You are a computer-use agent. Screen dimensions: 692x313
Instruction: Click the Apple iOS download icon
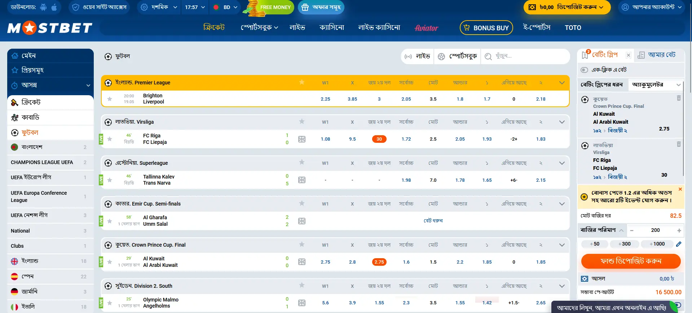[54, 7]
